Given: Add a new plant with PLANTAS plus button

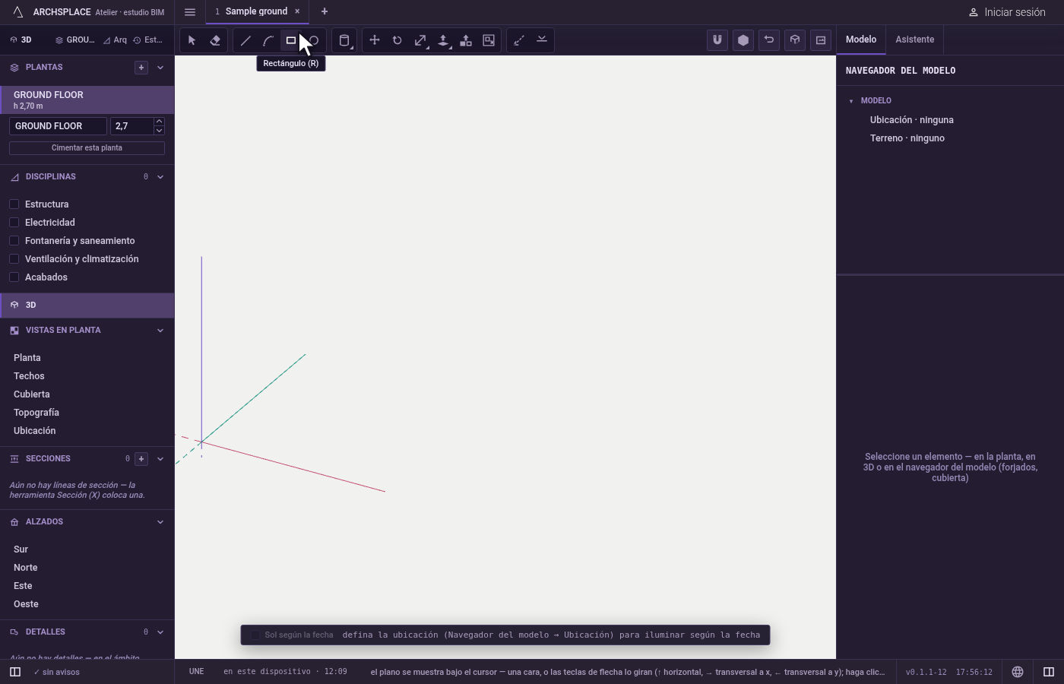Looking at the screenshot, I should (141, 68).
